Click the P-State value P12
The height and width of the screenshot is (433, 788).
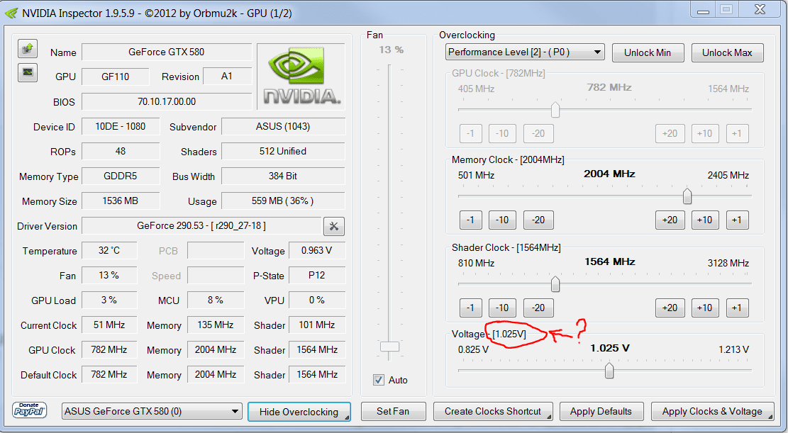pos(317,275)
